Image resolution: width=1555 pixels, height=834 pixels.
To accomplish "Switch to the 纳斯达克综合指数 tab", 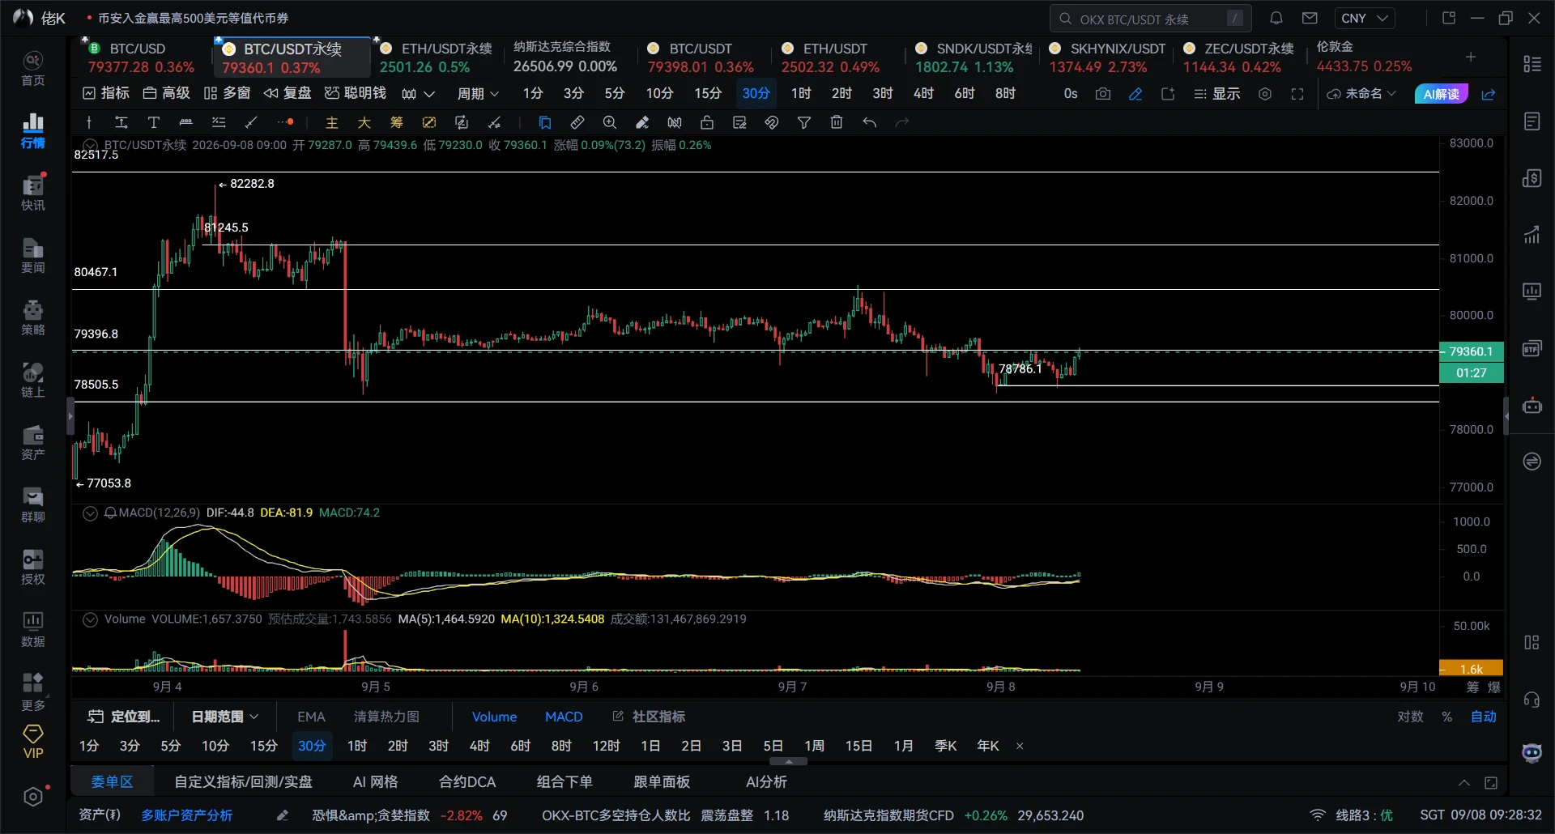I will (565, 57).
